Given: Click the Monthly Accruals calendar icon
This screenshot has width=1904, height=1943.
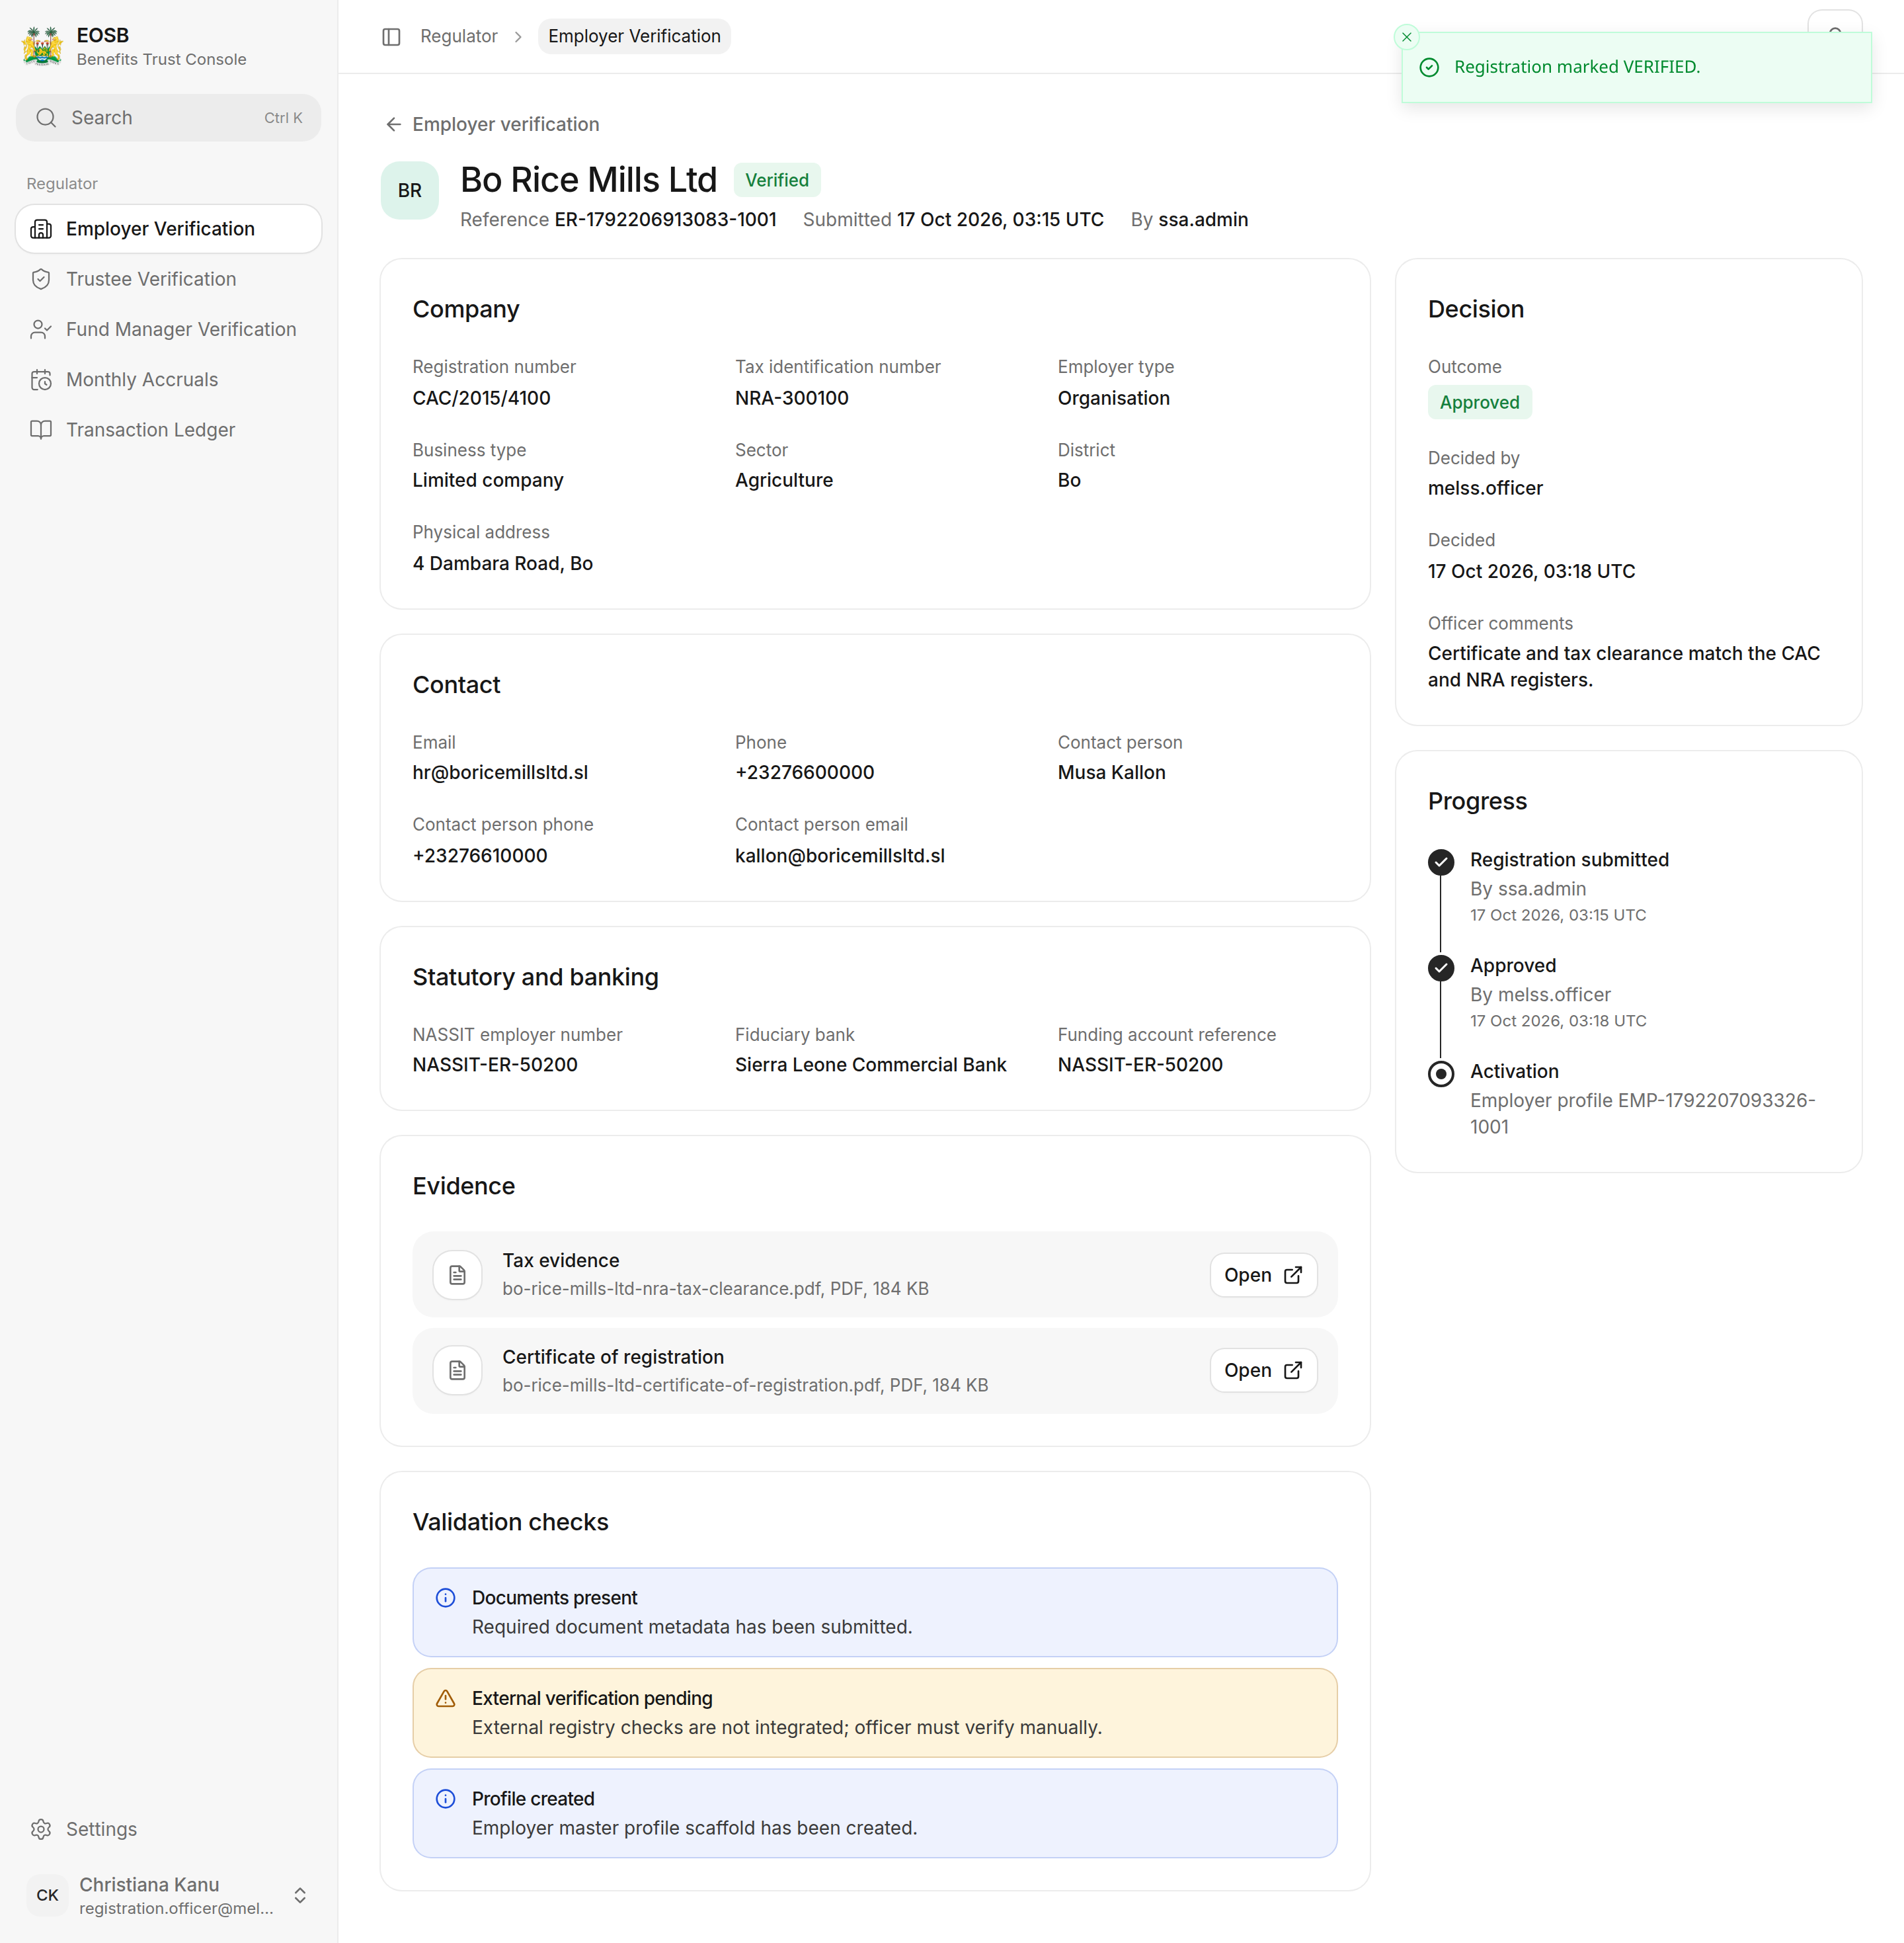Looking at the screenshot, I should pyautogui.click(x=41, y=379).
